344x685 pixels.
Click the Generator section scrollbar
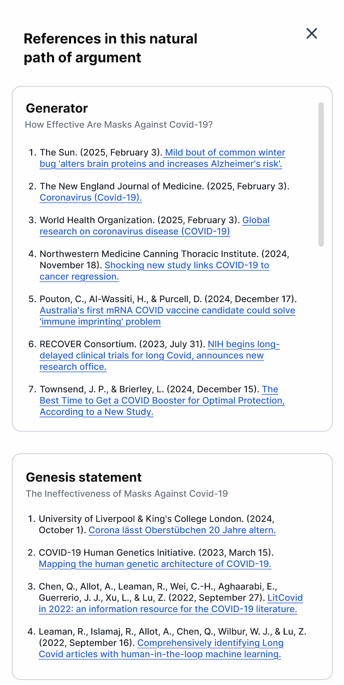(321, 174)
